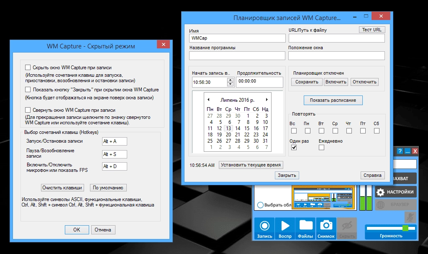Check 'Свернуть окно WM Capture при записи'

pyautogui.click(x=28, y=110)
